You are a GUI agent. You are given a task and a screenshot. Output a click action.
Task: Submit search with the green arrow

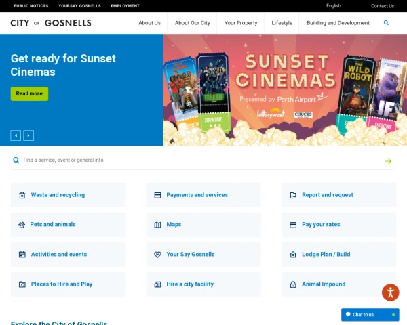click(x=388, y=161)
